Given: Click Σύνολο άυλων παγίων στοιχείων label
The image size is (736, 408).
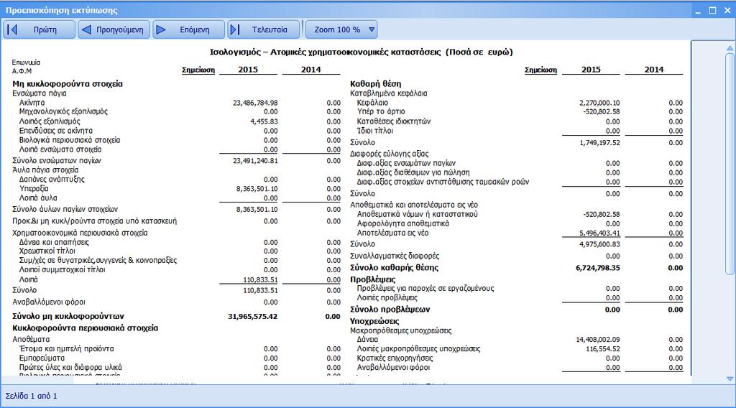Looking at the screenshot, I should [65, 209].
